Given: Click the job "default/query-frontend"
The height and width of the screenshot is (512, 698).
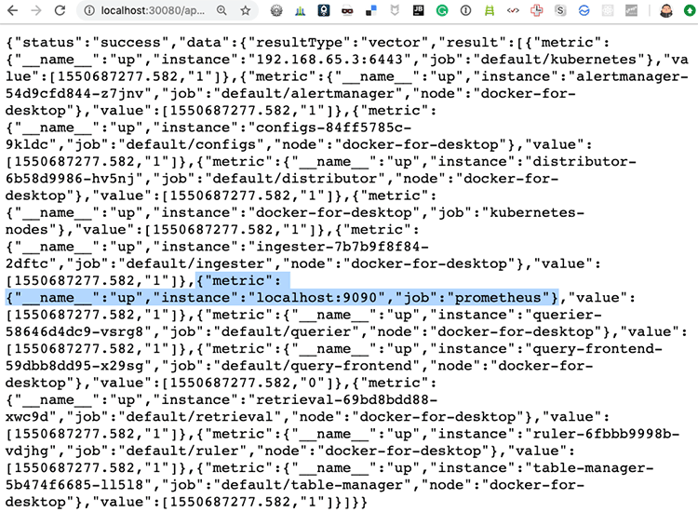Looking at the screenshot, I should pyautogui.click(x=316, y=366).
